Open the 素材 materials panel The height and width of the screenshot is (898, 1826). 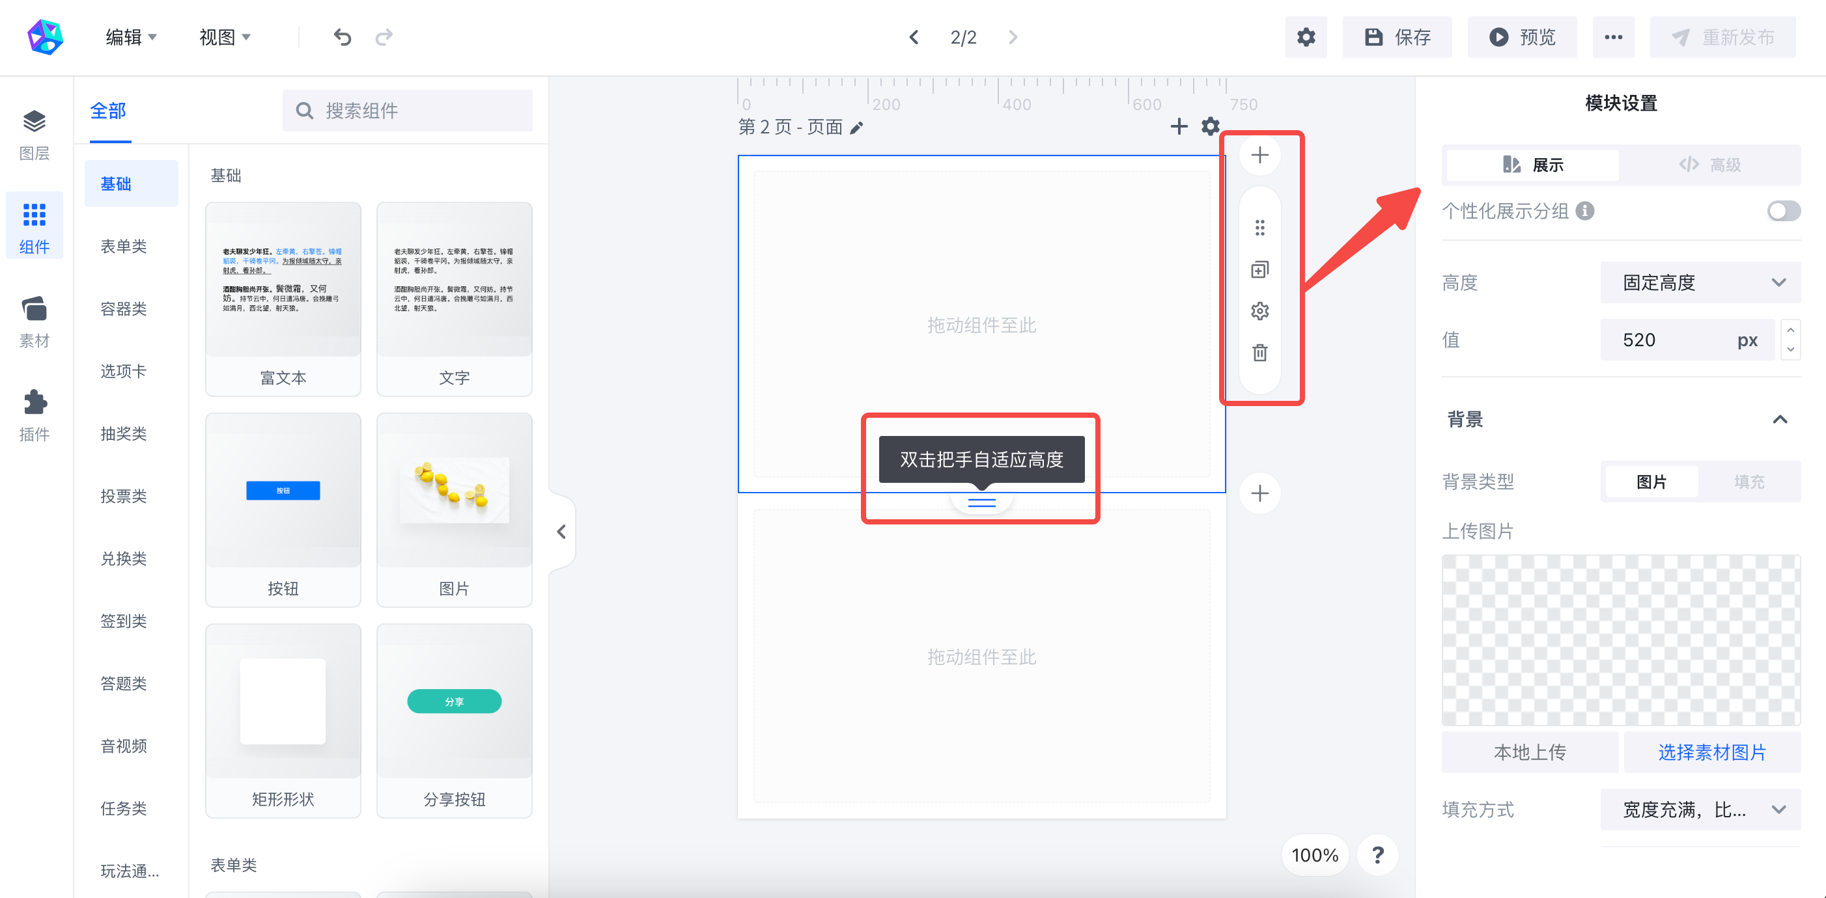34,321
